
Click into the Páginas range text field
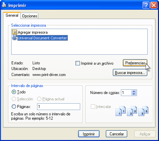pyautogui.click(x=58, y=107)
